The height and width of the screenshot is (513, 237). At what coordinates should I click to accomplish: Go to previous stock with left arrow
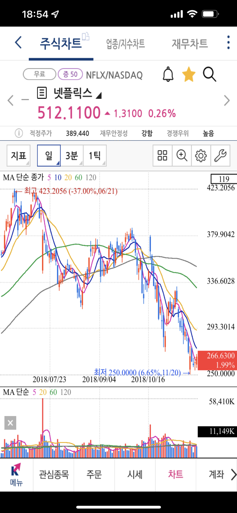[x=11, y=100]
